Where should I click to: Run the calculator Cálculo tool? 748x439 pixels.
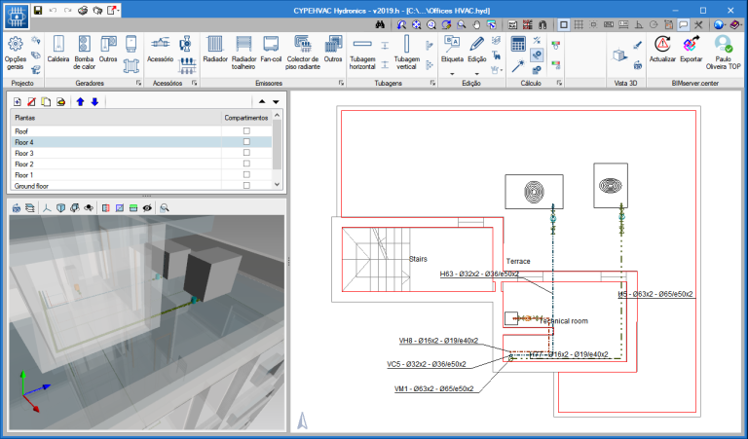(518, 44)
